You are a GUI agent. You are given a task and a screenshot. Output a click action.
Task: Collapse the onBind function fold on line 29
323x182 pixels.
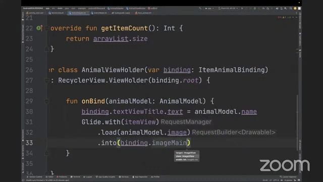(47, 101)
